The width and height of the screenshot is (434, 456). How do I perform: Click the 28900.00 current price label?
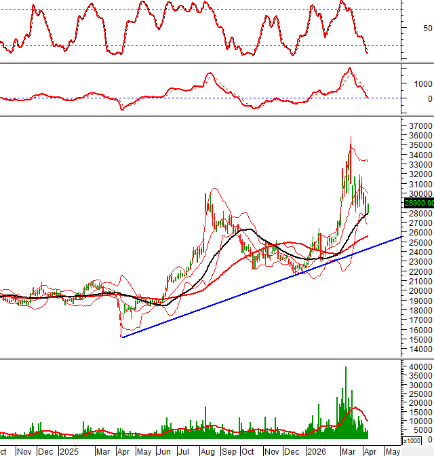[418, 202]
